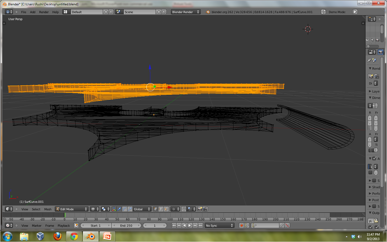Viewport: 387px width, 242px height.
Task: Play the animation forward
Action: 190,225
